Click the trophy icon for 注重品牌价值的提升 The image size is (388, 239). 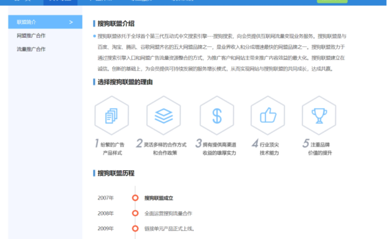pos(319,115)
